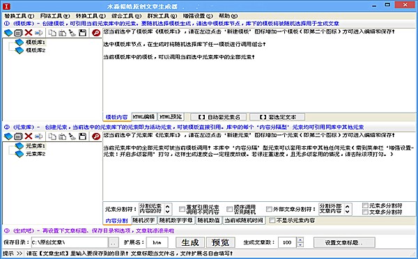Click the new element library book icon

(8, 136)
